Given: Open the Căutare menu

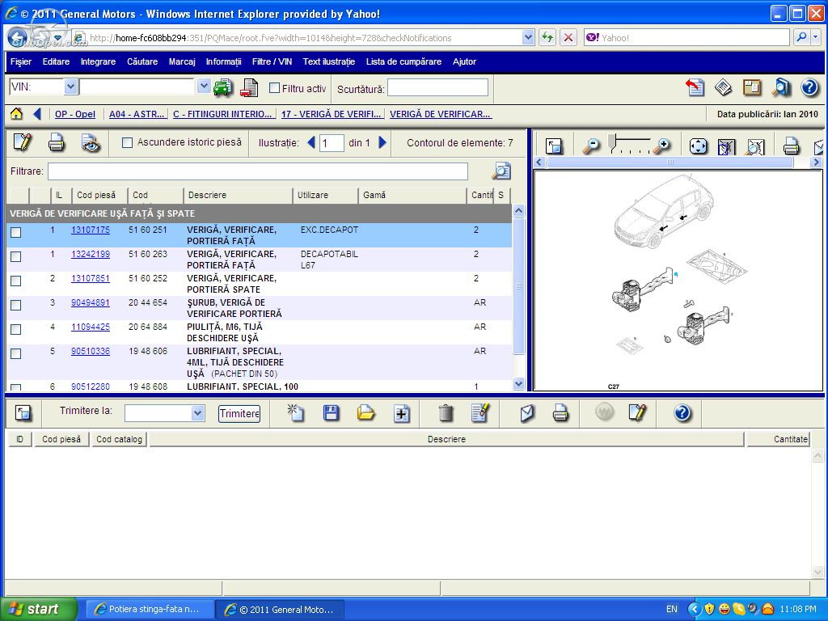Looking at the screenshot, I should (142, 61).
